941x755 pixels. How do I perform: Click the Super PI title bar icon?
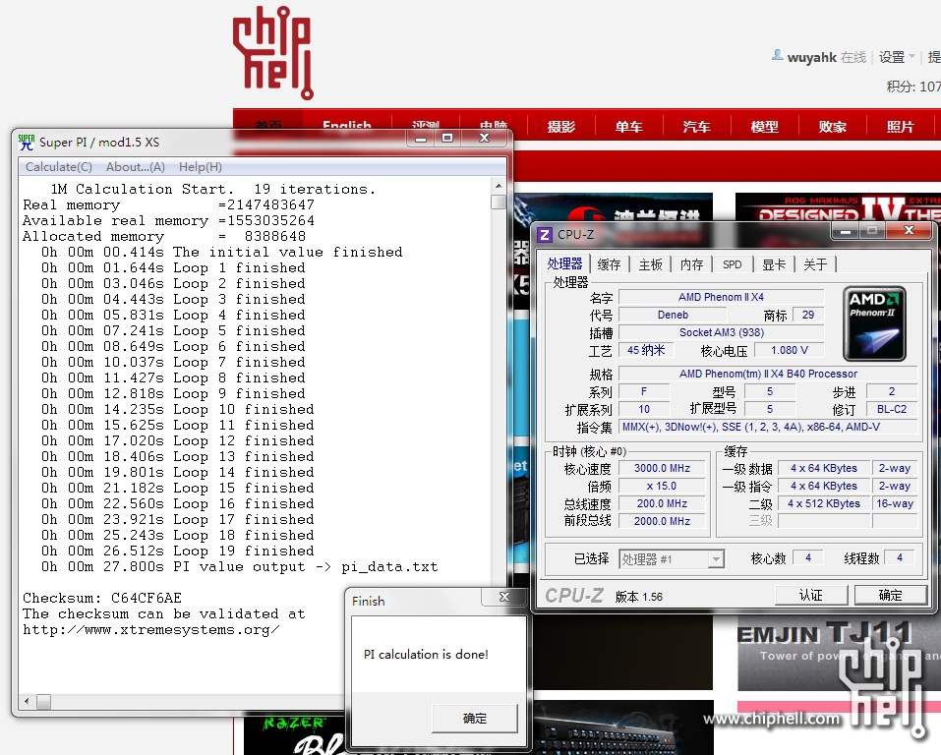(26, 143)
